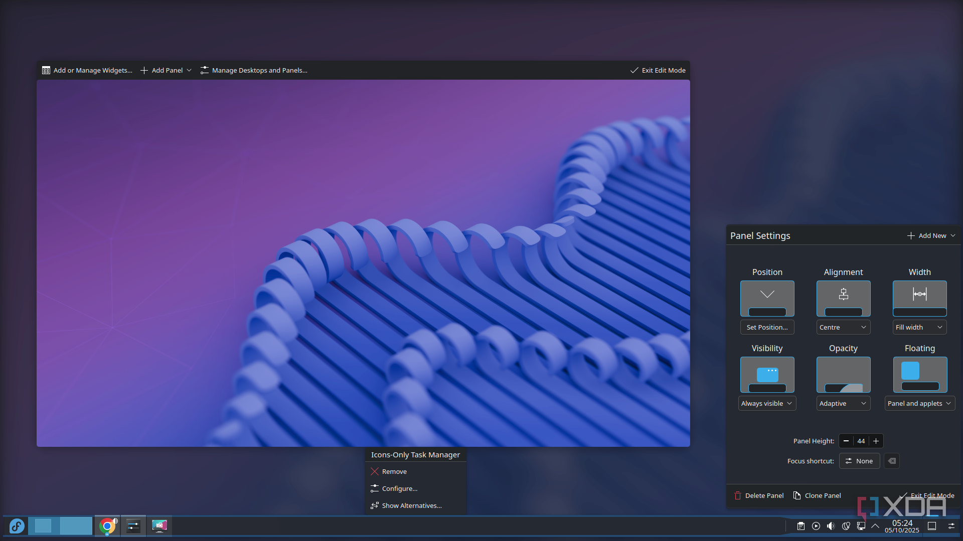Image resolution: width=963 pixels, height=541 pixels.
Task: Choose Show Alternatives... from the popup
Action: (x=411, y=505)
